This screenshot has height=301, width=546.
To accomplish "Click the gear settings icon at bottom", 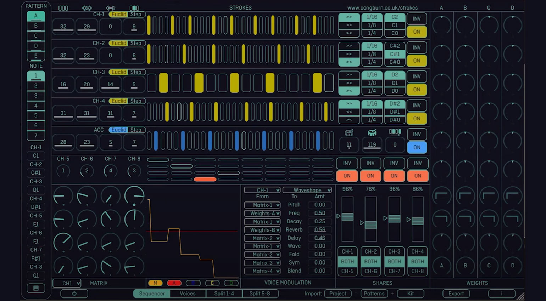I will [74, 294].
